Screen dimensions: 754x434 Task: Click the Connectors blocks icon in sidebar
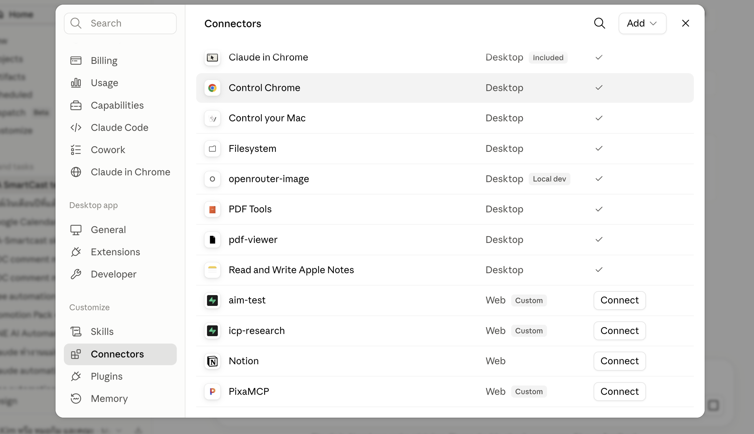[76, 354]
